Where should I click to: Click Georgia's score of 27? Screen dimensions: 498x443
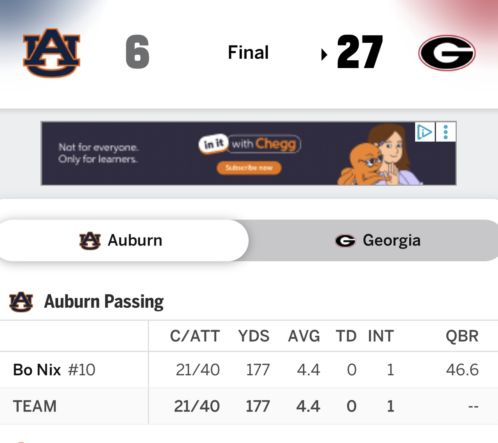click(360, 52)
